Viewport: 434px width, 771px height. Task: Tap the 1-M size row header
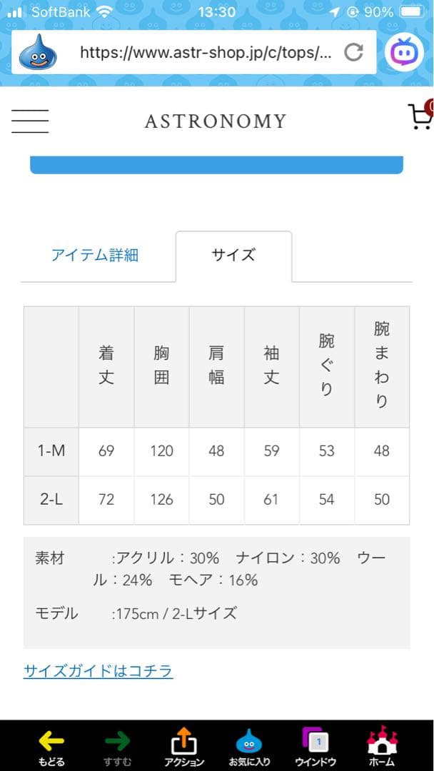[x=51, y=451]
